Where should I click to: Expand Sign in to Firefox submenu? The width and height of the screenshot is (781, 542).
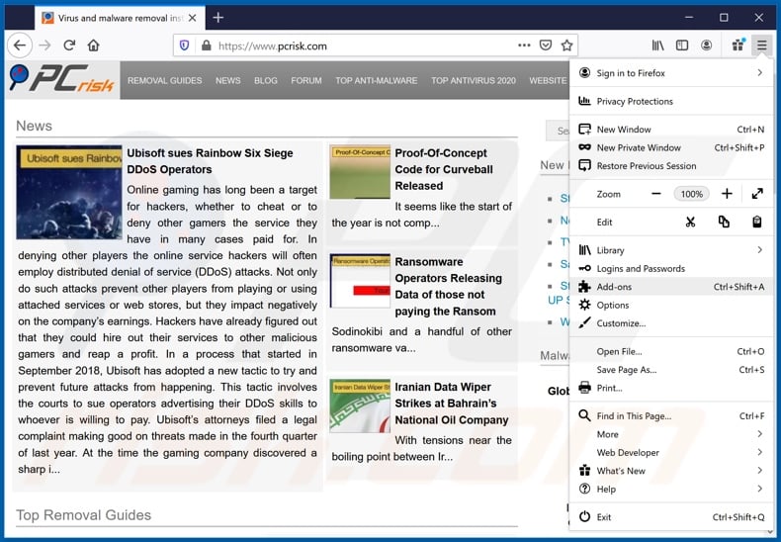pos(759,73)
